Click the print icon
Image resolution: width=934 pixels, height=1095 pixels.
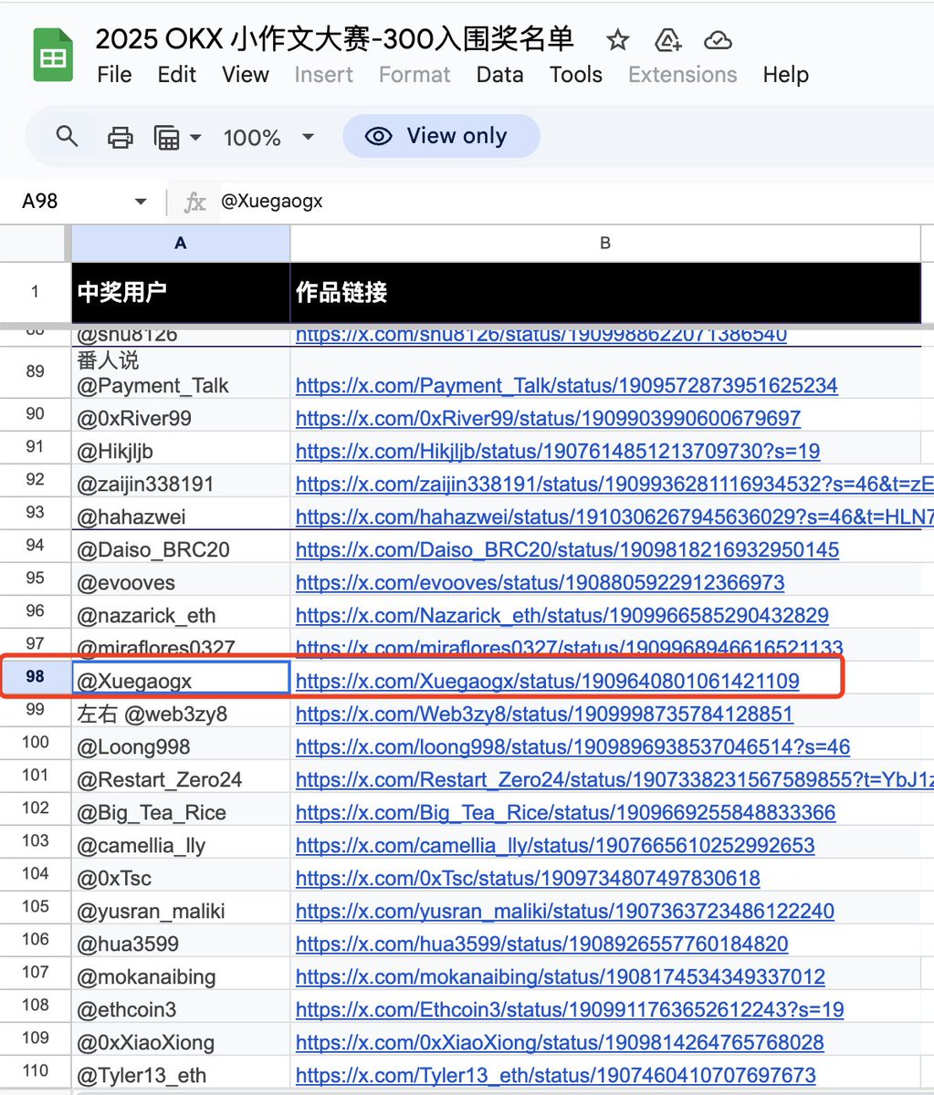[121, 138]
